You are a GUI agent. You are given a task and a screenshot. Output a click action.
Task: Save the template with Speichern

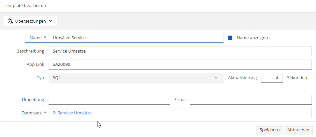269,130
